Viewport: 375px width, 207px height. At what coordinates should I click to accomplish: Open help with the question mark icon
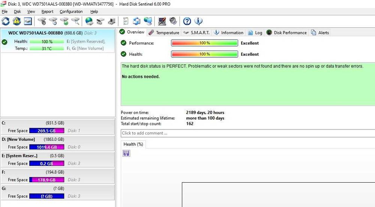point(187,21)
